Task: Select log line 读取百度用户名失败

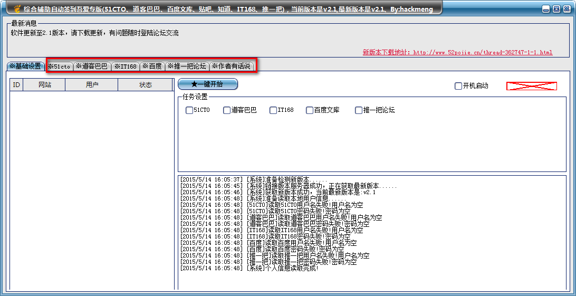Action: coord(268,243)
